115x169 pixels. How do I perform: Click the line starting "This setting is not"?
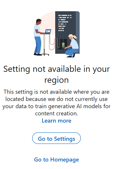(57, 92)
